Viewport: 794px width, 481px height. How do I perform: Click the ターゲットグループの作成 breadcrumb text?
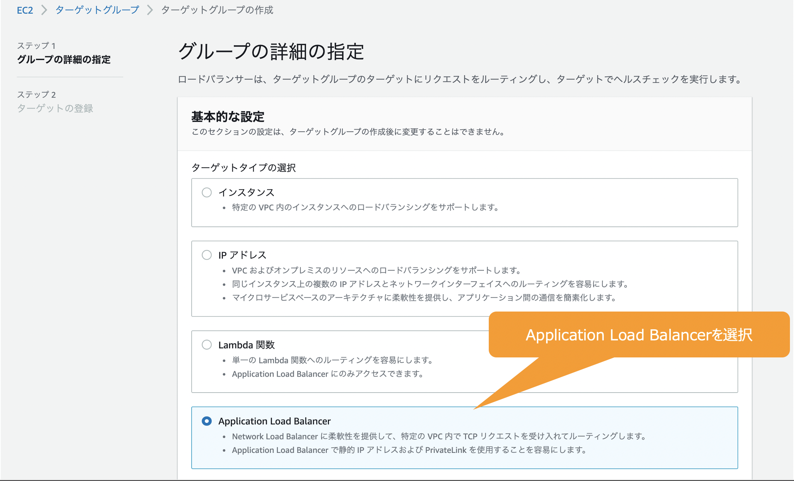click(x=217, y=10)
